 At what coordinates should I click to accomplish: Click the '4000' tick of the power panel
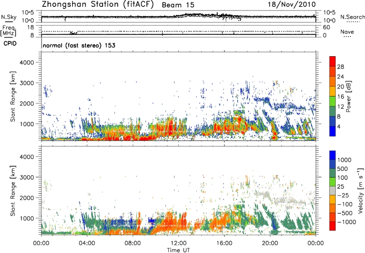pyautogui.click(x=27, y=63)
